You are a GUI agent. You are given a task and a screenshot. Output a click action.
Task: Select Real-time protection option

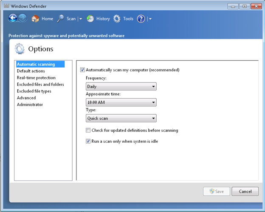coord(36,78)
